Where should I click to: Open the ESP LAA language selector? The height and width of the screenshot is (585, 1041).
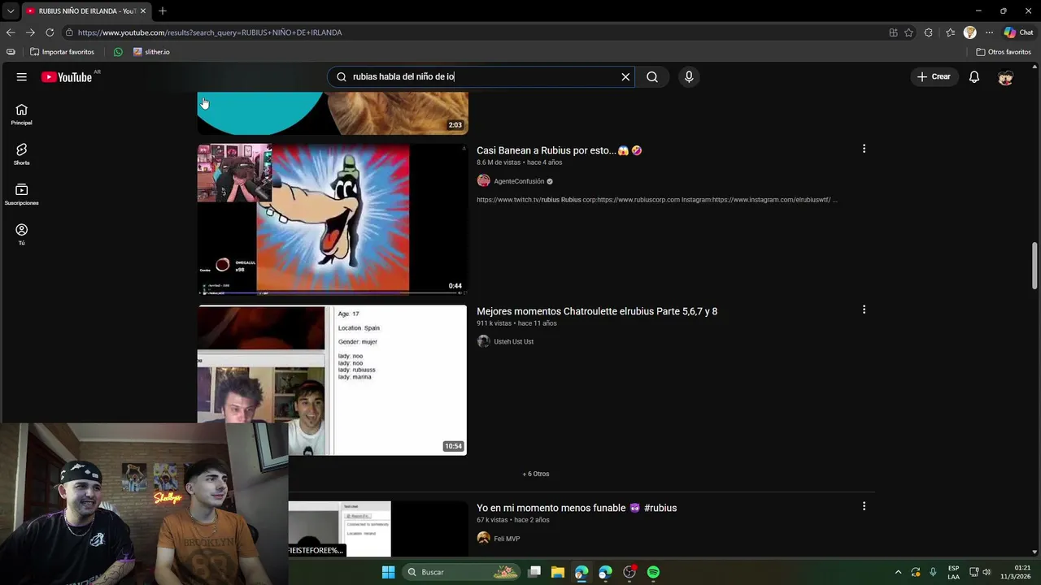953,572
